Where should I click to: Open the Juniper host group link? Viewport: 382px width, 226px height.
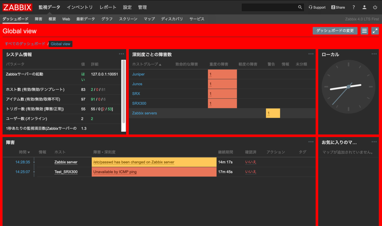point(138,74)
